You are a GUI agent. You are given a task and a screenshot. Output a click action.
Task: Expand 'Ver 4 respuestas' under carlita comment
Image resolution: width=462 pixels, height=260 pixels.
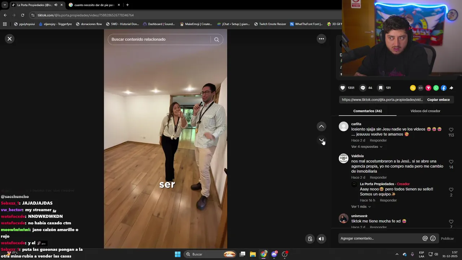click(x=366, y=147)
